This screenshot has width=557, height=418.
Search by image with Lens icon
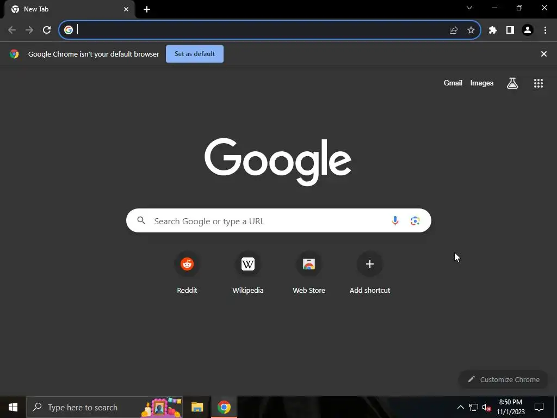[x=415, y=221]
